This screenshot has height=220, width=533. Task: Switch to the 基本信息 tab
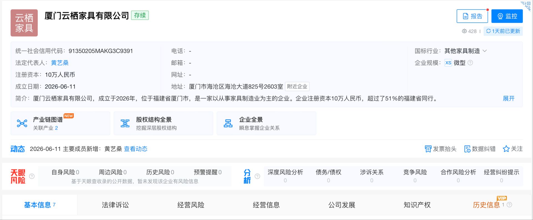40,205
